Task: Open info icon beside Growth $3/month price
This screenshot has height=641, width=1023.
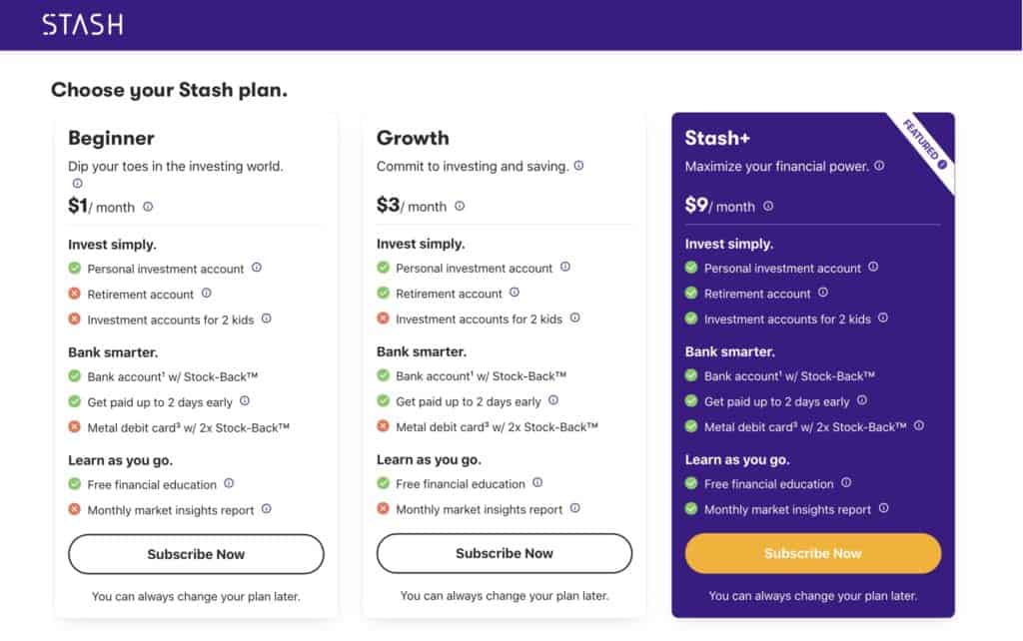Action: coord(460,206)
